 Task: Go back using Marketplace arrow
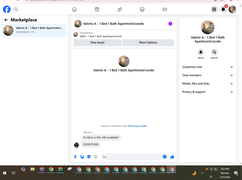point(6,20)
